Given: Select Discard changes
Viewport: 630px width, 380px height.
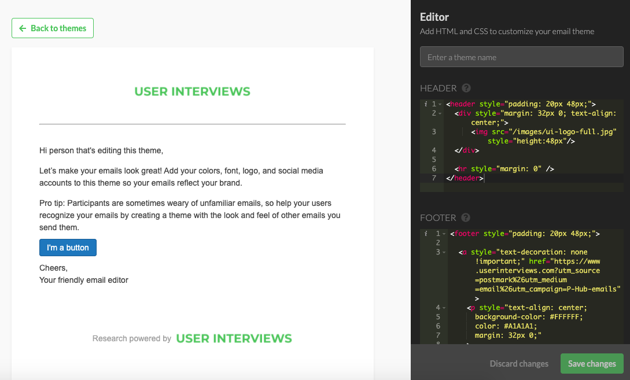Looking at the screenshot, I should click(x=518, y=363).
